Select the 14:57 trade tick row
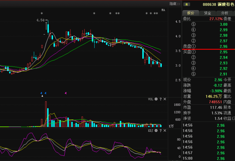Image resolution: width=235 pixels, height=161 pixels. click(x=208, y=153)
